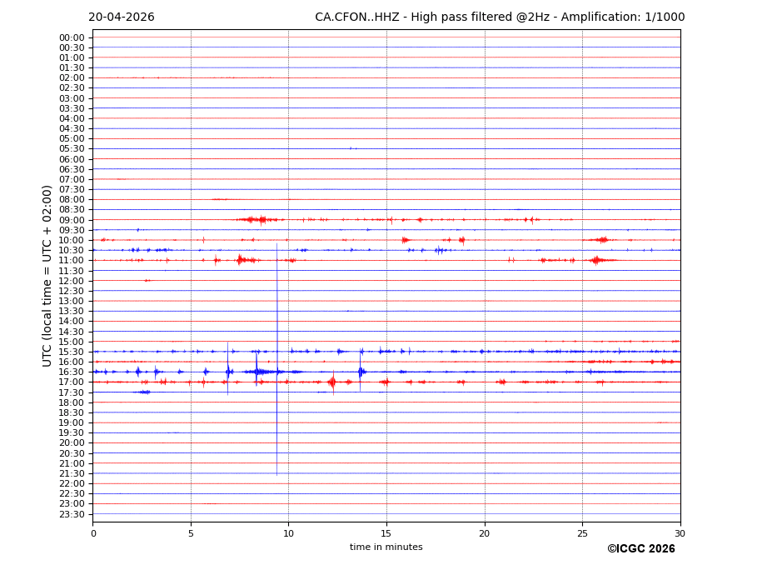Select the ©ICGC 2026 copyright text
The width and height of the screenshot is (772, 580).
click(x=640, y=549)
